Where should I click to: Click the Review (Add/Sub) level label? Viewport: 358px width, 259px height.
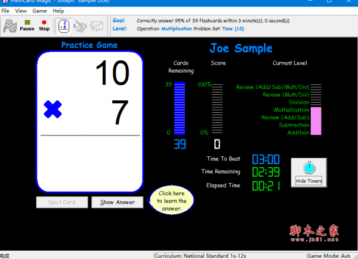click(x=285, y=118)
